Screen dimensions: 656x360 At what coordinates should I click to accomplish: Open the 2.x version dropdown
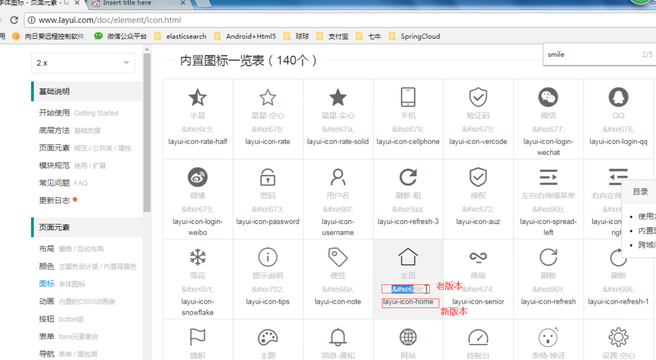click(83, 62)
